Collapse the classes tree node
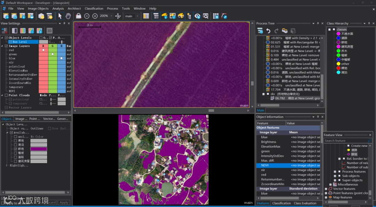 (x=329, y=30)
